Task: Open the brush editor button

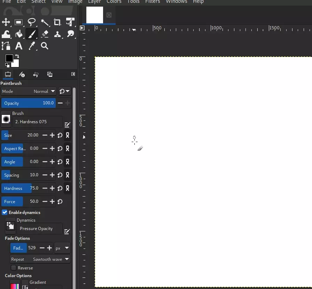Action: point(68,125)
